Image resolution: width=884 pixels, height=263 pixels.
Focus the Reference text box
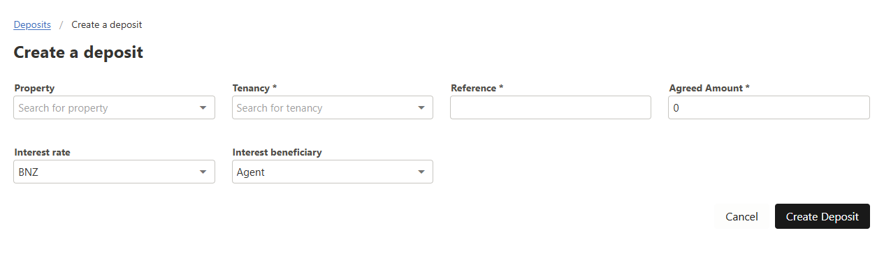(551, 108)
